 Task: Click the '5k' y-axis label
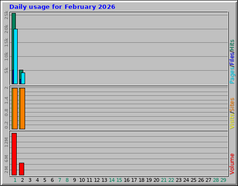pos(6,70)
